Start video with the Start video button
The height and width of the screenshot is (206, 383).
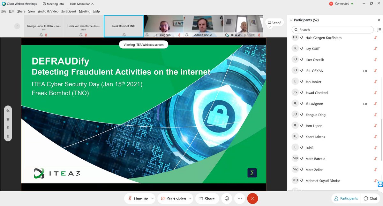(x=173, y=199)
